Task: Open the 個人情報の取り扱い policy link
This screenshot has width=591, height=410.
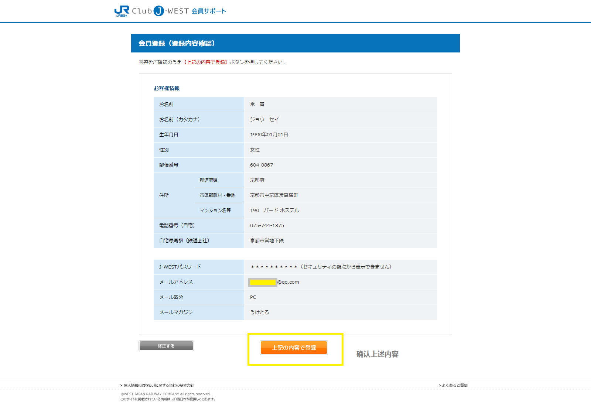Action: click(x=159, y=385)
